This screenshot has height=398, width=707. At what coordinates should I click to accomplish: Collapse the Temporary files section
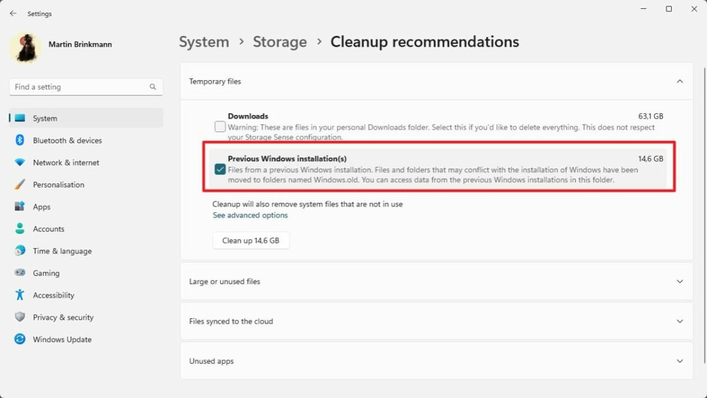[x=679, y=81]
